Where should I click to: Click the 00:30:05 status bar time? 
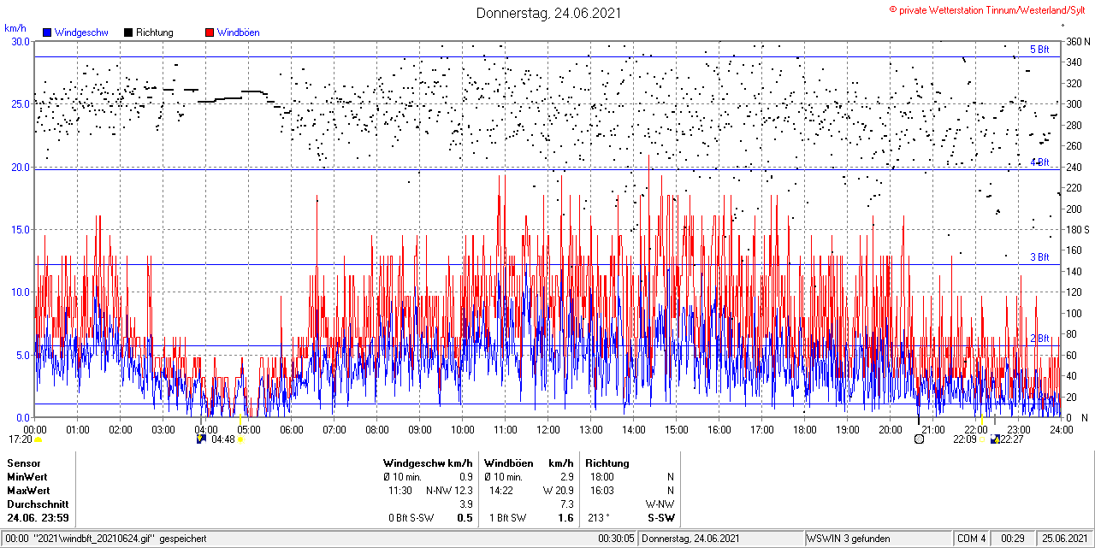pyautogui.click(x=617, y=539)
